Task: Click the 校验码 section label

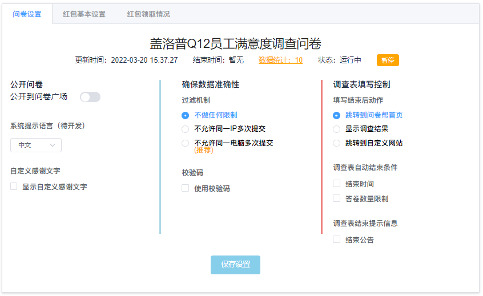Action: (192, 173)
